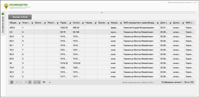Select the cell with value 29.165
The image size is (199, 97).
click(79, 32)
